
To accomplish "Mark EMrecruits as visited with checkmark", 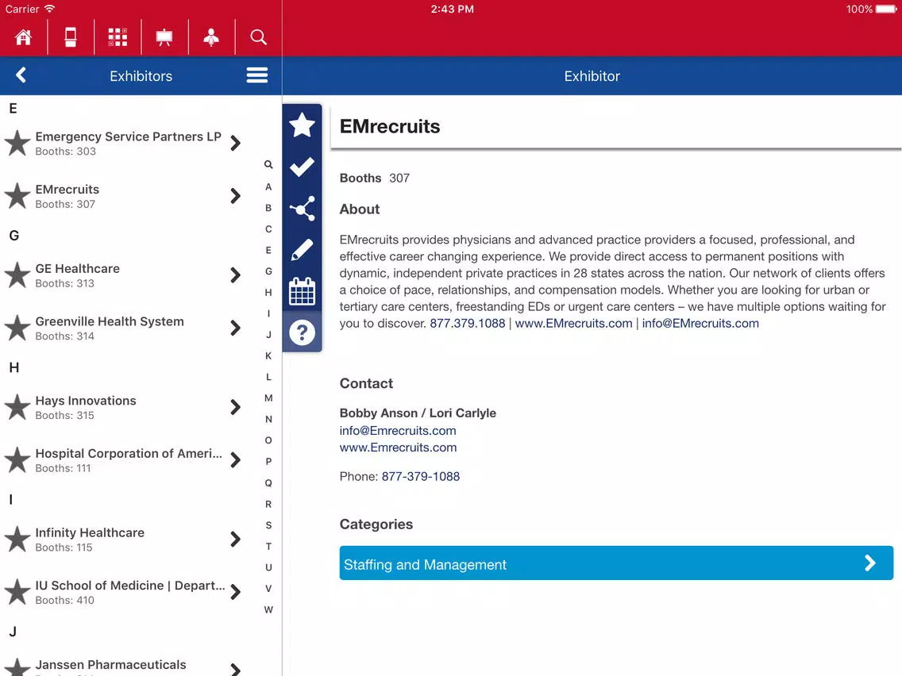I will 302,167.
